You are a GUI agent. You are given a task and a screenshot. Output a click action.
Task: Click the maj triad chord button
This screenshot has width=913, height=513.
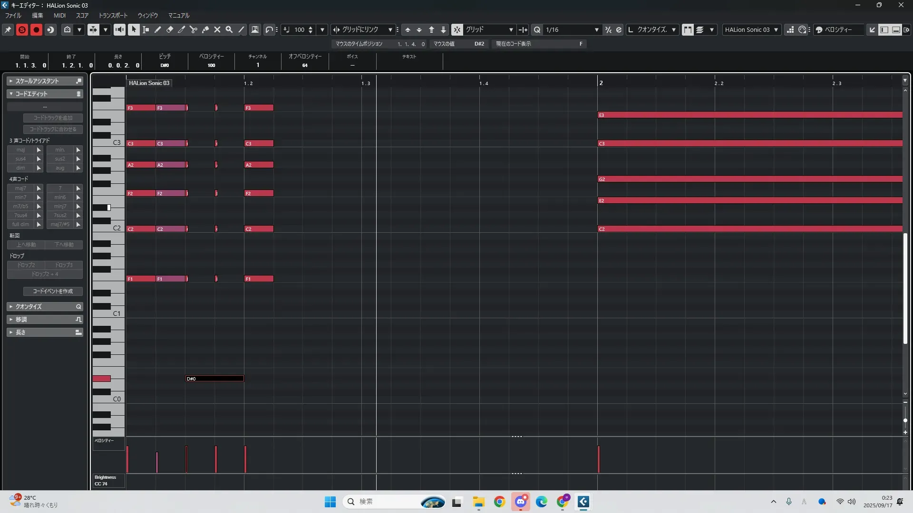tap(20, 150)
